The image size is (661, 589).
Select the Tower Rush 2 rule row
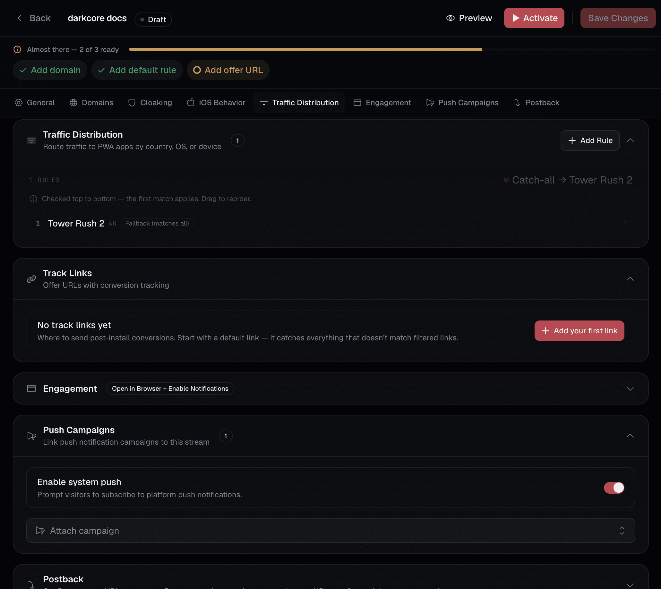(330, 223)
